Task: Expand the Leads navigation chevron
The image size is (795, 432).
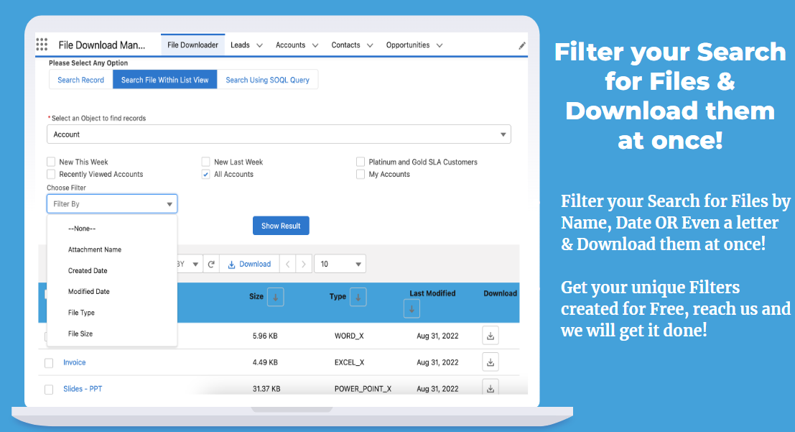Action: tap(259, 45)
